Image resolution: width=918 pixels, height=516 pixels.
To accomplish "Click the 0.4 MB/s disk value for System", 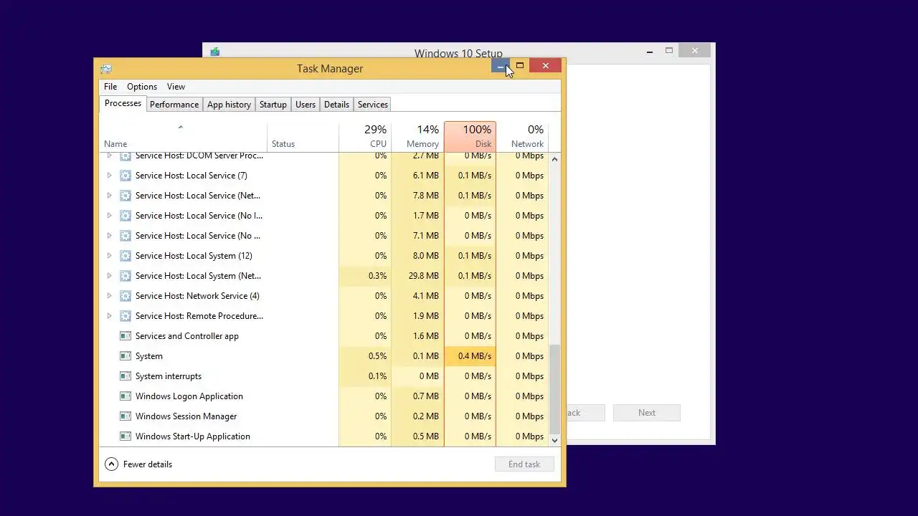I will [x=475, y=356].
